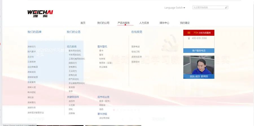This screenshot has width=254, height=126.
Task: Click the phone icon beside 400-618-3066
Action: coord(189,38)
